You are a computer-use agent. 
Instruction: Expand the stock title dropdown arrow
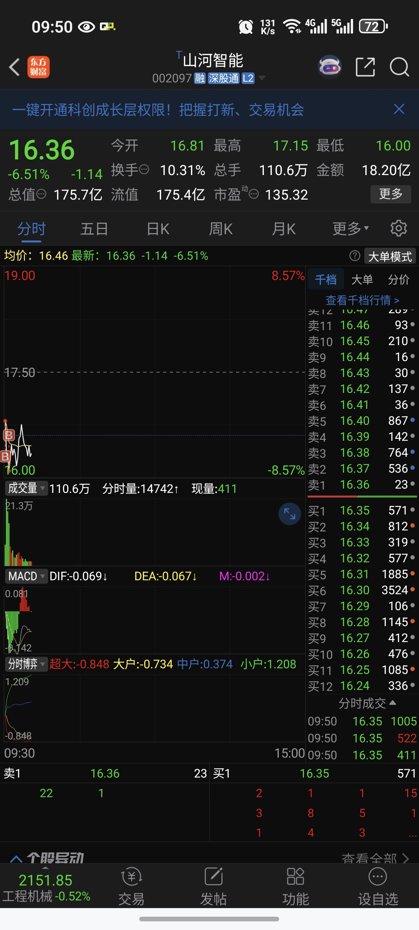pos(262,78)
